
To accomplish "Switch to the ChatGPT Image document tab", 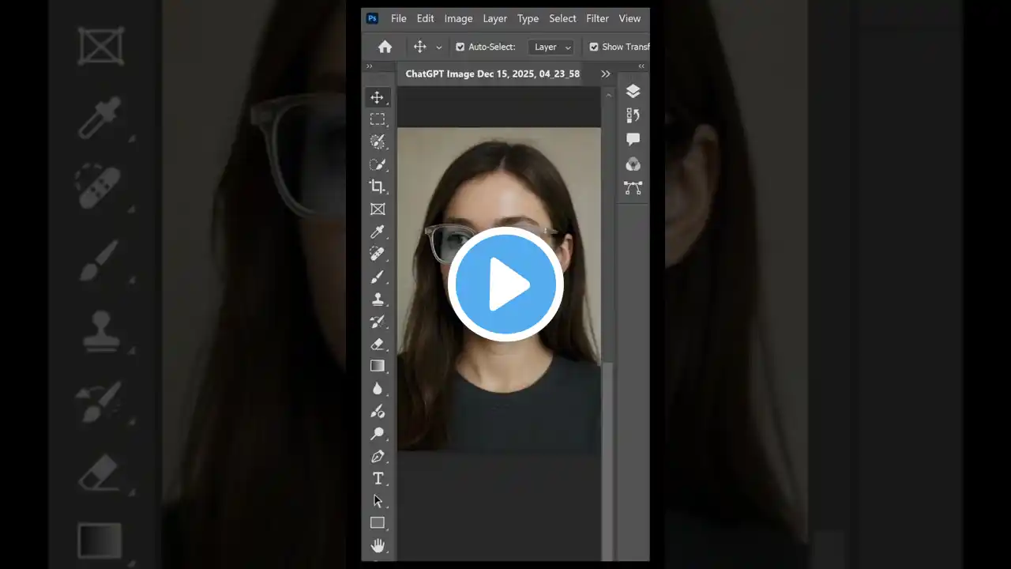I will pyautogui.click(x=492, y=73).
